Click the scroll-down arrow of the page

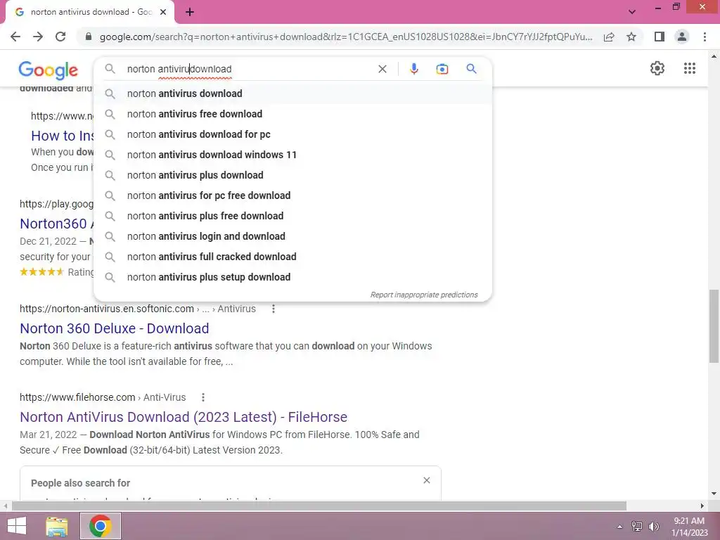(x=714, y=494)
